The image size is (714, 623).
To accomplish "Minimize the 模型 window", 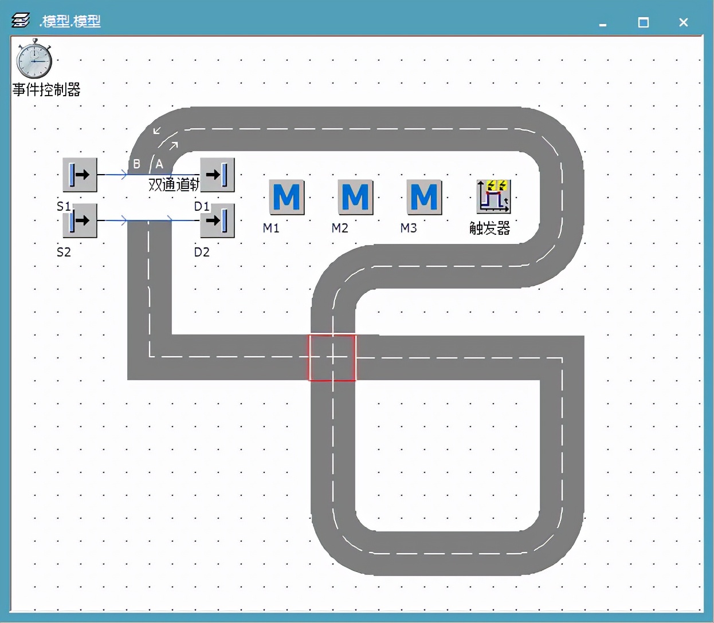I will tap(603, 22).
